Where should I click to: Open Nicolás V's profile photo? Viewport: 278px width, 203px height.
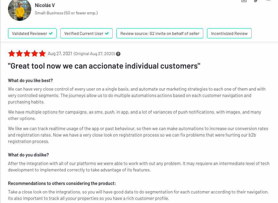point(20,10)
